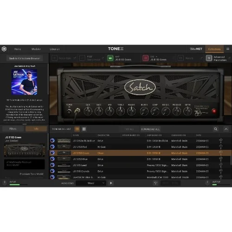Open the tuner icon in bottom bar
The height and width of the screenshot is (232, 232).
point(155,183)
